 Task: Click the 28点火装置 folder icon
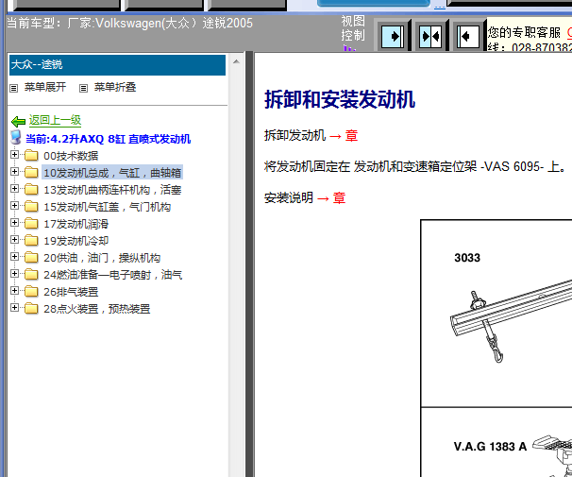point(31,309)
